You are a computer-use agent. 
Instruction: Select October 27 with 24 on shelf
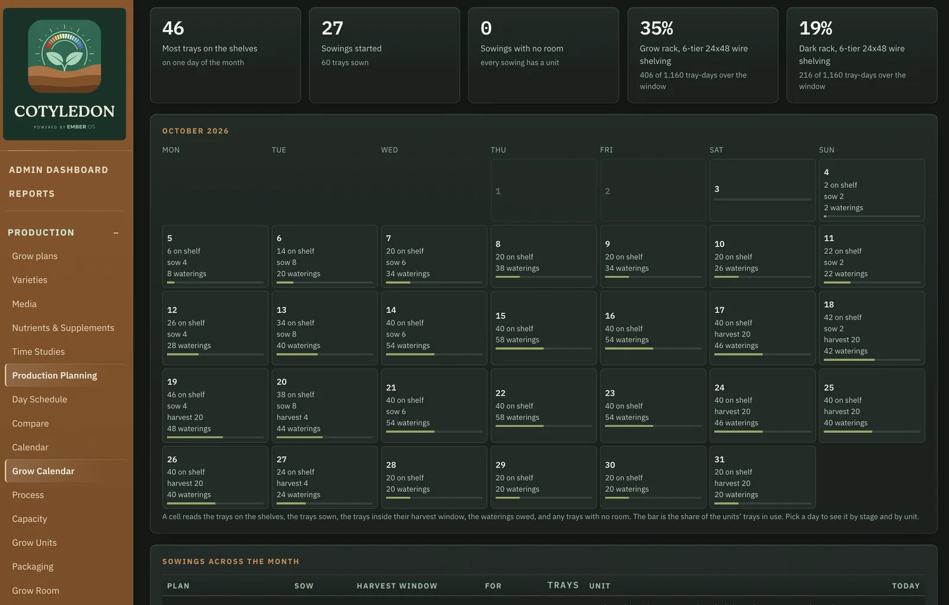[324, 477]
